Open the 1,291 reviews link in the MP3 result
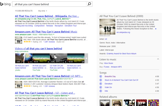 [x=49, y=86]
